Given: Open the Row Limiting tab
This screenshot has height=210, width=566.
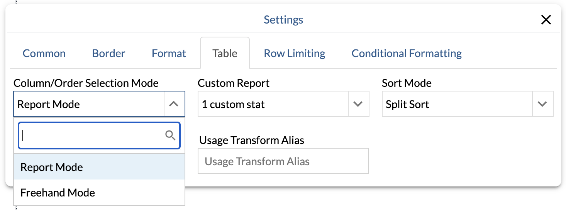Looking at the screenshot, I should pyautogui.click(x=294, y=53).
